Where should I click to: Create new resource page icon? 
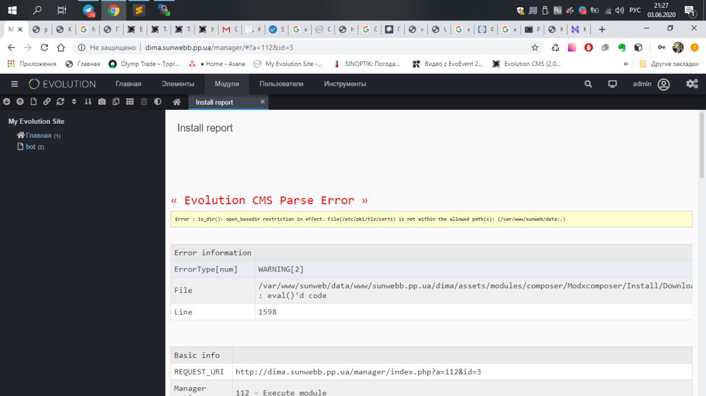34,101
